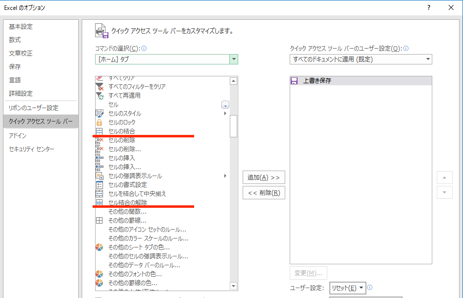Click the command list scrollbar thumb
Image resolution: width=463 pixels, height=298 pixels.
click(234, 126)
